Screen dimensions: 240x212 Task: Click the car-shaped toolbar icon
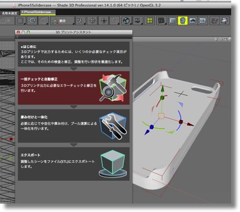[193, 21]
